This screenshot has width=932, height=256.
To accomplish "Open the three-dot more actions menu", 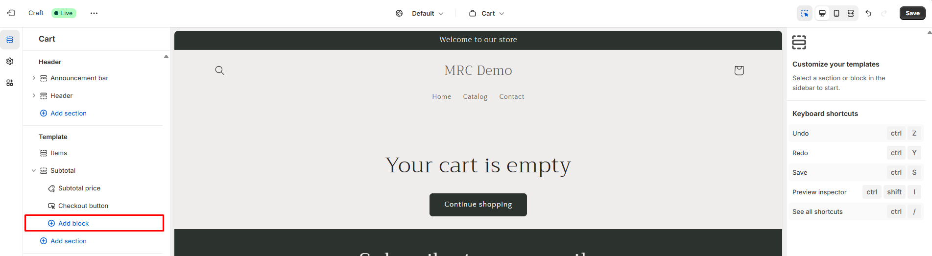I will [94, 13].
